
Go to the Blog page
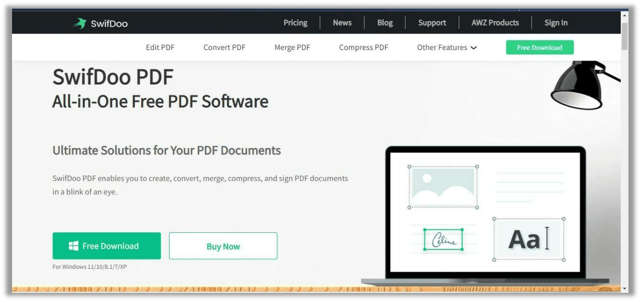click(x=385, y=23)
